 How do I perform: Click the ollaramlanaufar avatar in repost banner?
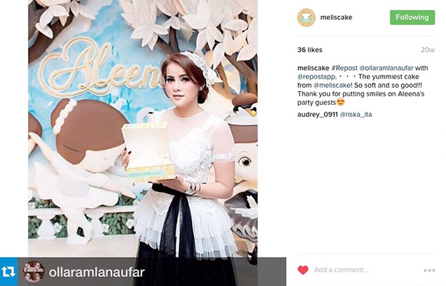tap(34, 272)
